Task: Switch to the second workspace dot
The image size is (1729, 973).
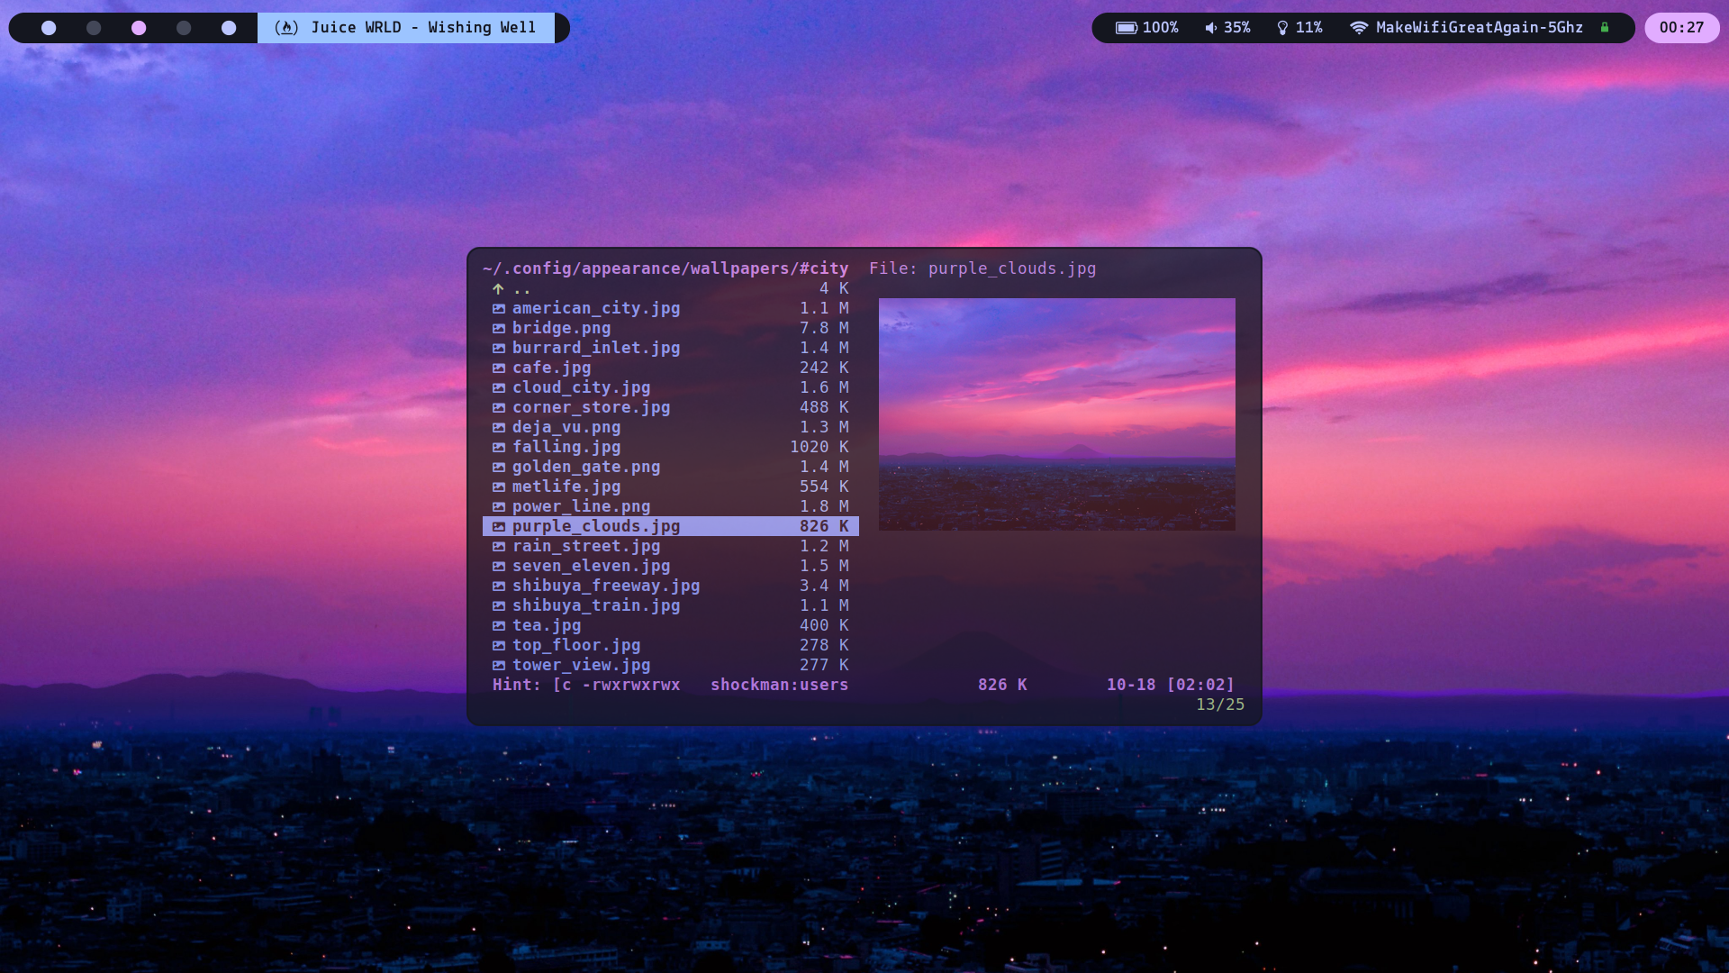Action: (x=94, y=28)
